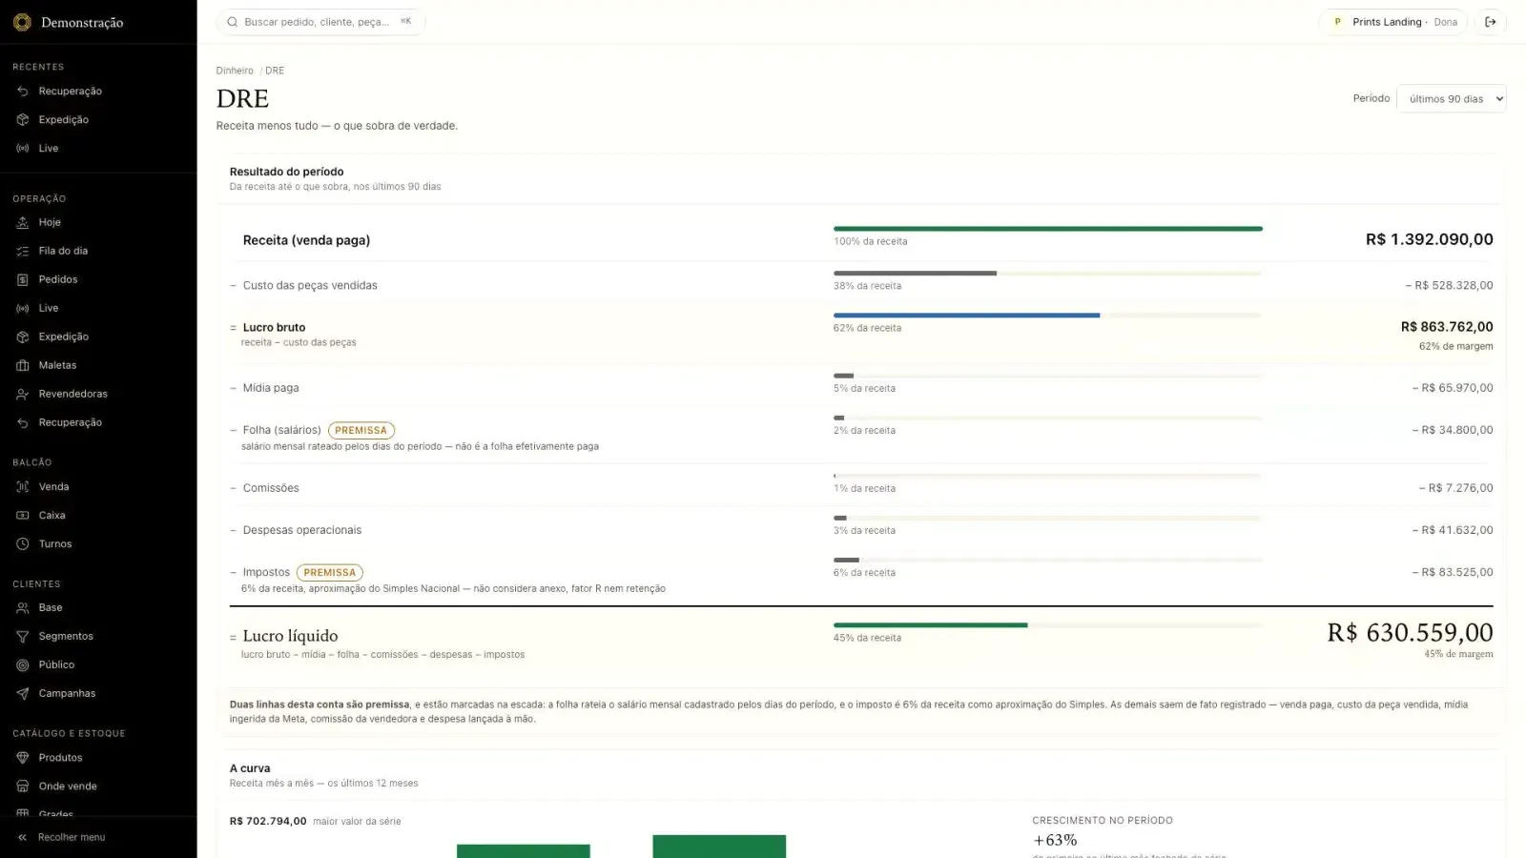Click Comissões row label

(271, 488)
